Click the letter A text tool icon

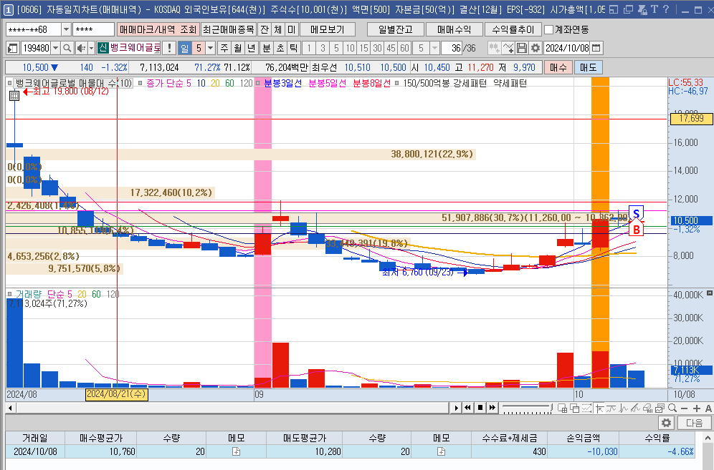[708, 408]
